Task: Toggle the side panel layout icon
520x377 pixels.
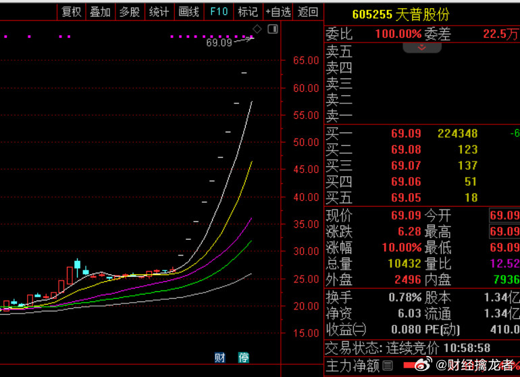Action: pyautogui.click(x=273, y=29)
